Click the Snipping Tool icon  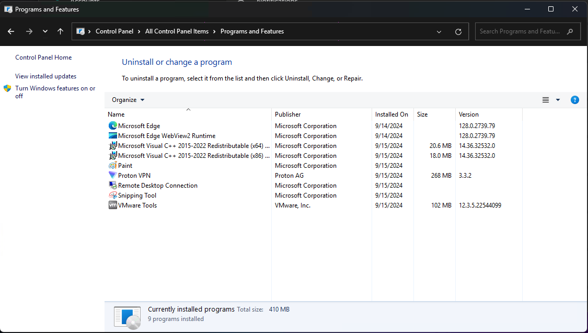point(112,195)
